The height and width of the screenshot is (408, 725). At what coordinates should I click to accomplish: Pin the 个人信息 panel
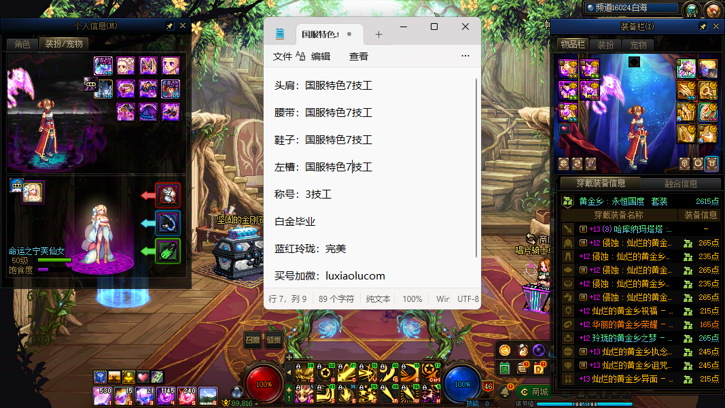(170, 26)
